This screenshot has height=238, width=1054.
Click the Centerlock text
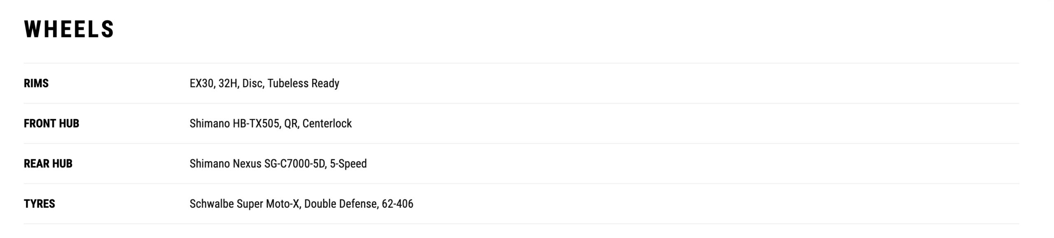(x=327, y=124)
